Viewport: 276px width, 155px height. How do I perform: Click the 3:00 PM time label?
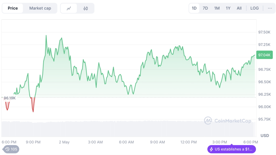[x=219, y=142]
